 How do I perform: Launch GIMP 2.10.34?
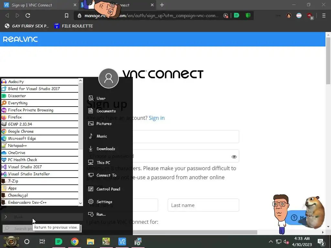(x=40, y=124)
